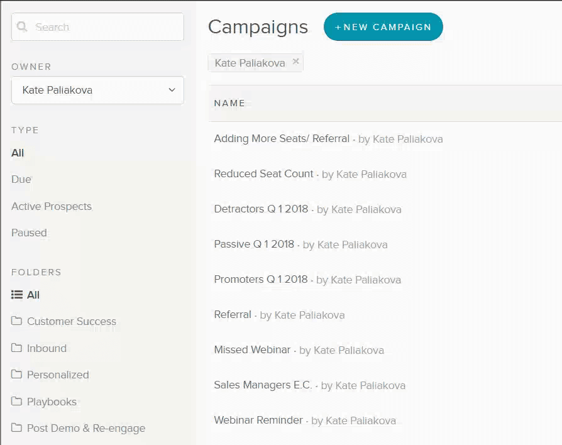Select the All folders entry
Image resolution: width=562 pixels, height=445 pixels.
[33, 295]
